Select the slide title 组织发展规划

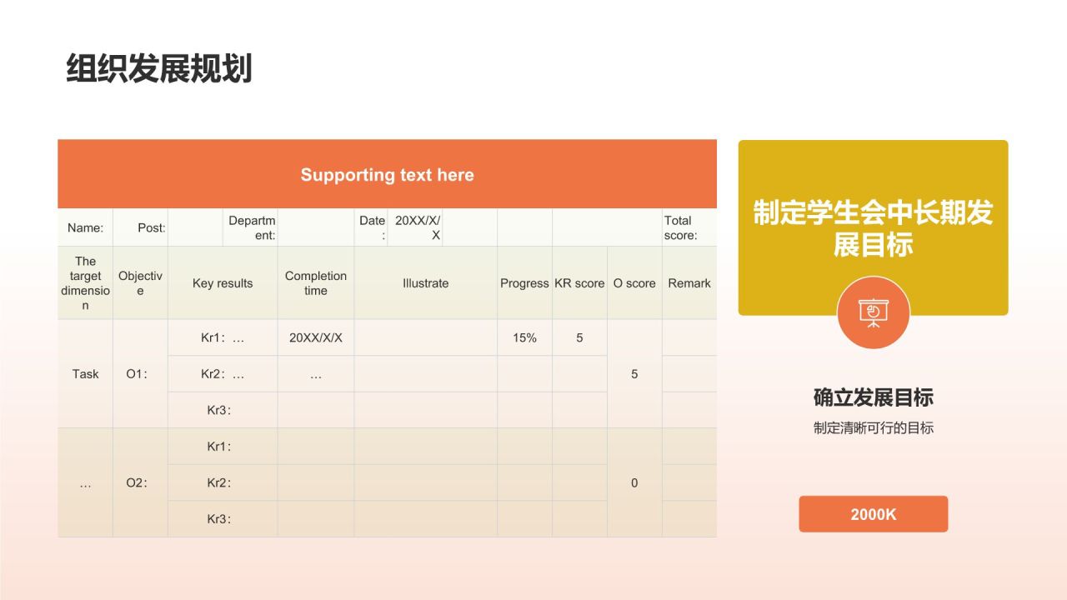click(x=158, y=69)
